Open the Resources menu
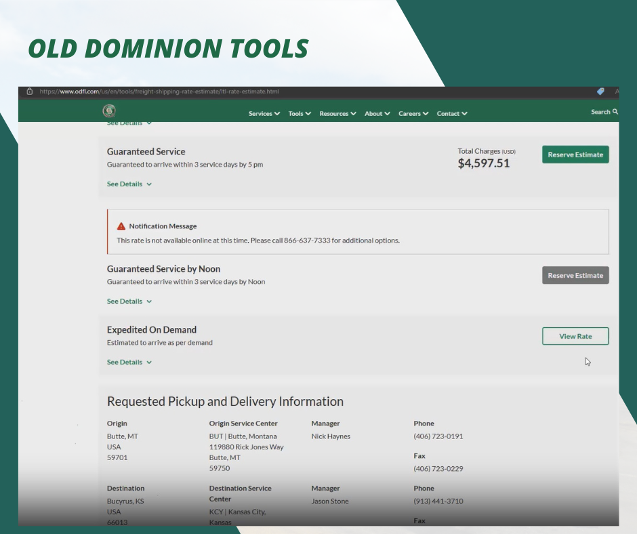637x534 pixels. point(337,113)
